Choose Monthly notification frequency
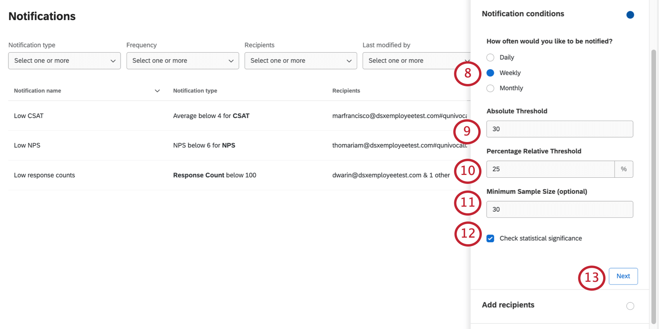The height and width of the screenshot is (329, 659). pyautogui.click(x=490, y=88)
